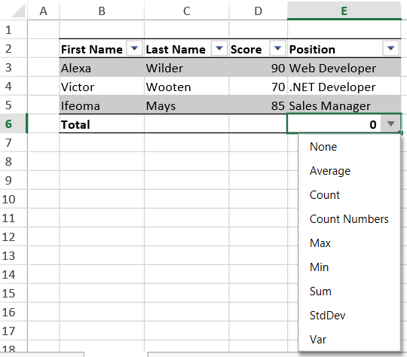Open the First Name filter dropdown
The height and width of the screenshot is (357, 407).
coord(134,48)
